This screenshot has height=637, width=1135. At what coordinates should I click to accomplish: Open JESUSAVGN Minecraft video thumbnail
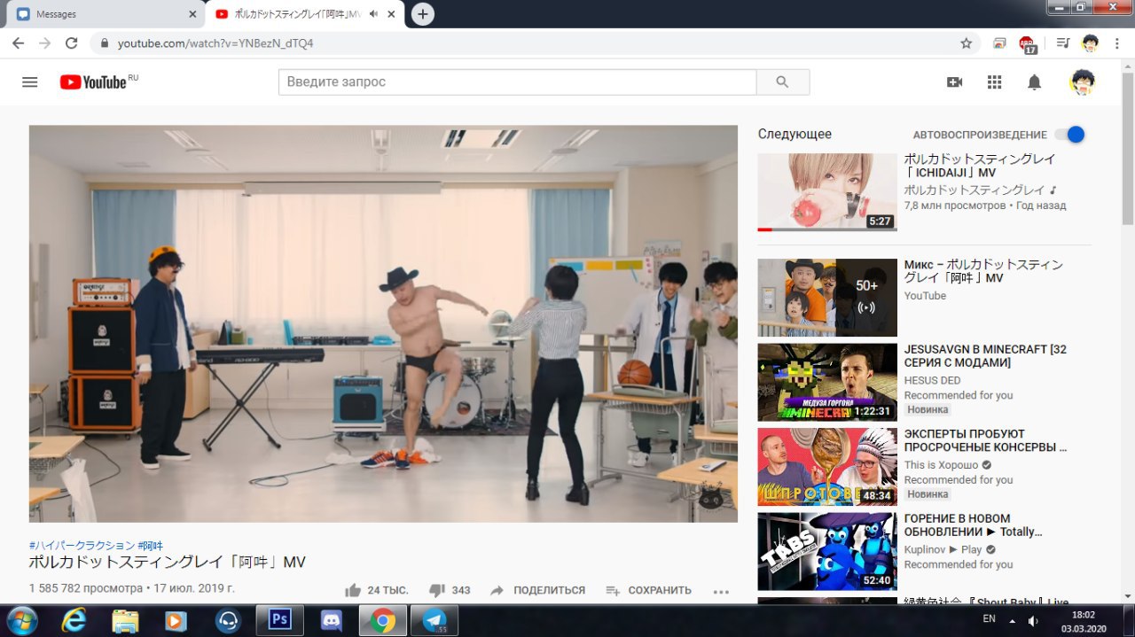[827, 382]
